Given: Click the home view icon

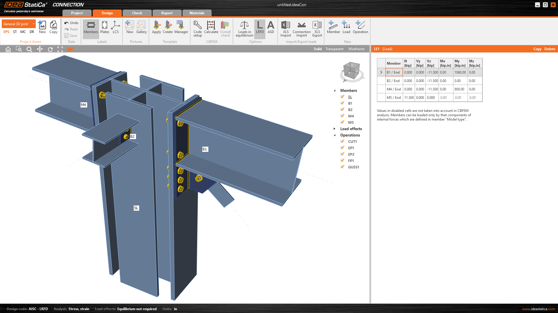Looking at the screenshot, I should 8,49.
